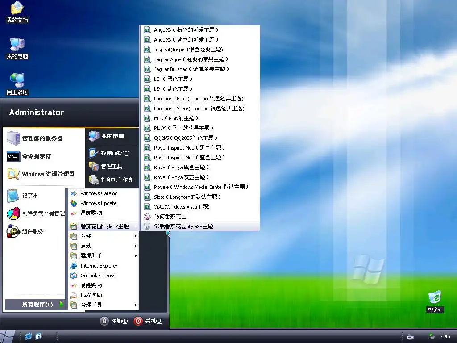Click the keyboard tray icon
The image size is (457, 343).
pos(411,337)
